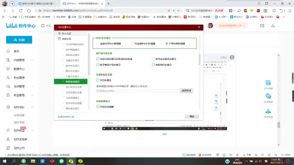294x165 pixels.
Task: Select 连接任何WiFi都提醒 radio option
Action: point(98,44)
